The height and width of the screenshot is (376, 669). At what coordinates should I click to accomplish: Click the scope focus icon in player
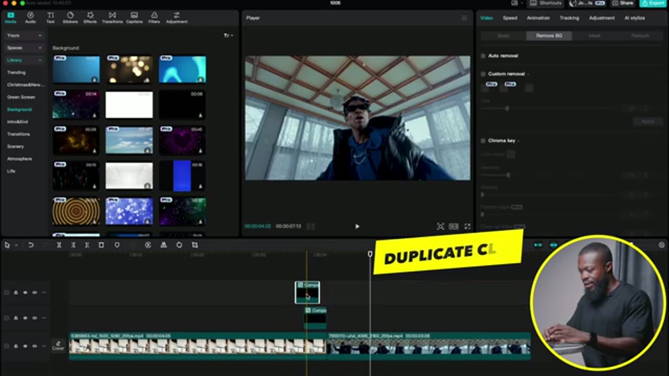click(441, 226)
